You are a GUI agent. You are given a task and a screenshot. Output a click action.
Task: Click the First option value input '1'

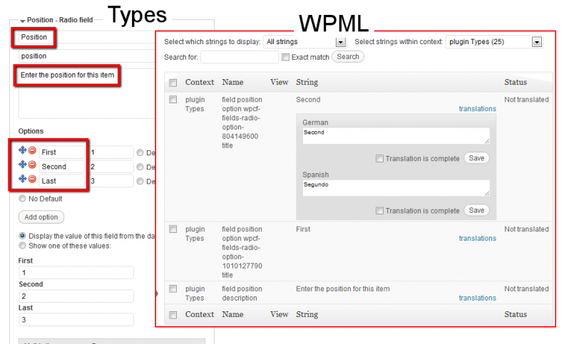(111, 152)
